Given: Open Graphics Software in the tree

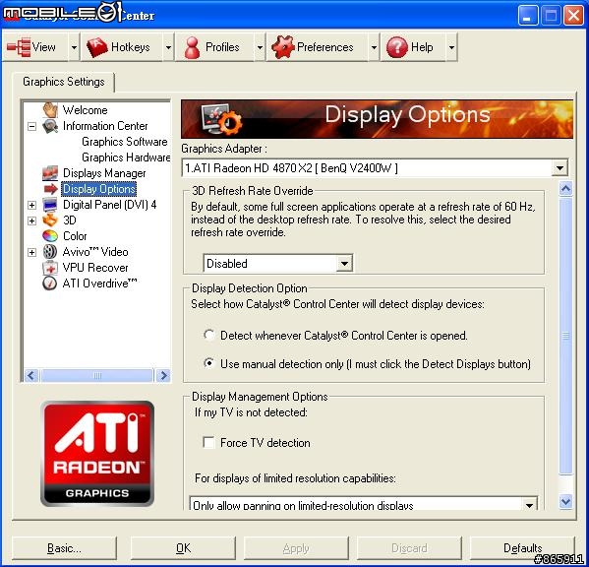Looking at the screenshot, I should pyautogui.click(x=124, y=142).
